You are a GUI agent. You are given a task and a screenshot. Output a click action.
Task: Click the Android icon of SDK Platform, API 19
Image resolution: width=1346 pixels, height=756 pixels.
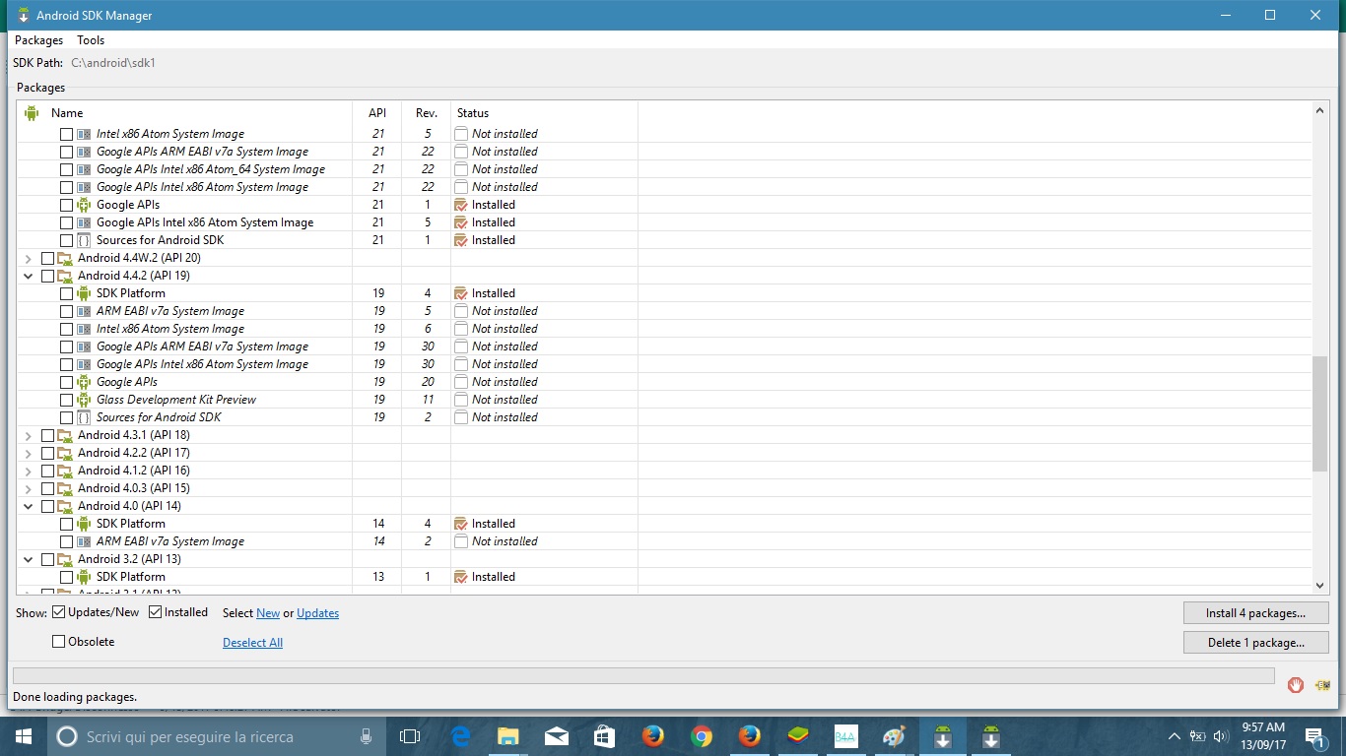[x=84, y=293]
